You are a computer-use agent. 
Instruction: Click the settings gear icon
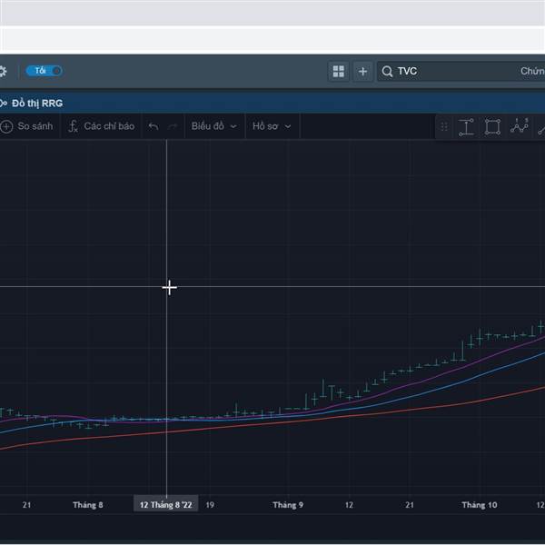(3, 71)
